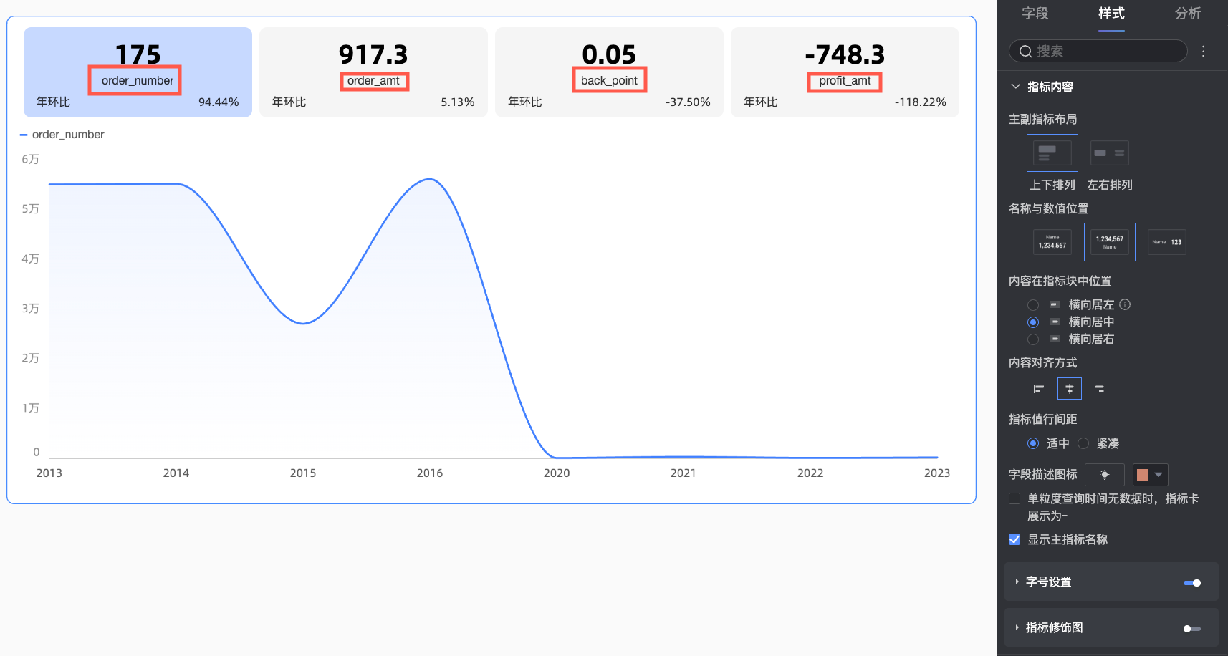Select name-above-value position thumbnail

tap(1052, 242)
